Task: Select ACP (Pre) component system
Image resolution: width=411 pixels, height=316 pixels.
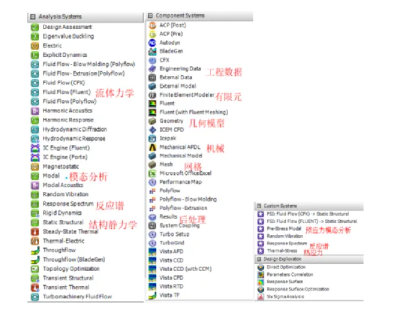Action: pos(171,34)
